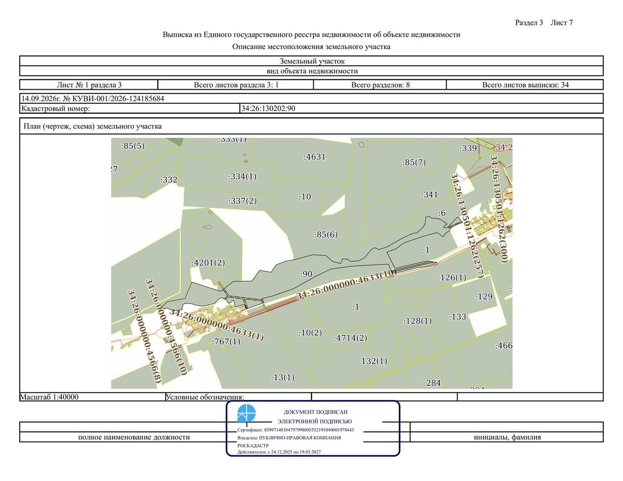Screen dimensions: 623x481
Task: Click road label 34:26:000000:4633(10)
Action: tap(346, 284)
